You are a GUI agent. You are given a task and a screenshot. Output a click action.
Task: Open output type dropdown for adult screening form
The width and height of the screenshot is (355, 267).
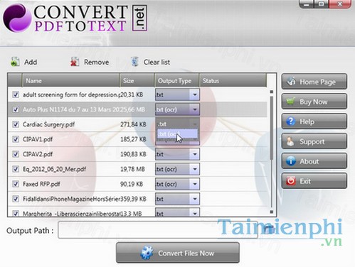click(195, 94)
